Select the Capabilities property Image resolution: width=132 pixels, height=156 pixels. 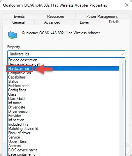(x=64, y=77)
